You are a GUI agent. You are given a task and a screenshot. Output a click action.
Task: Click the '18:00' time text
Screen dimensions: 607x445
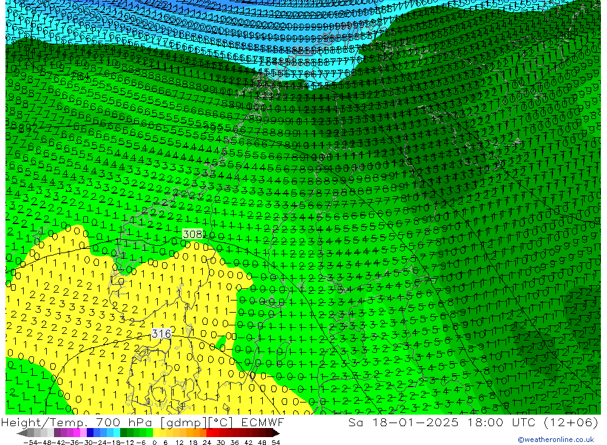(x=486, y=423)
